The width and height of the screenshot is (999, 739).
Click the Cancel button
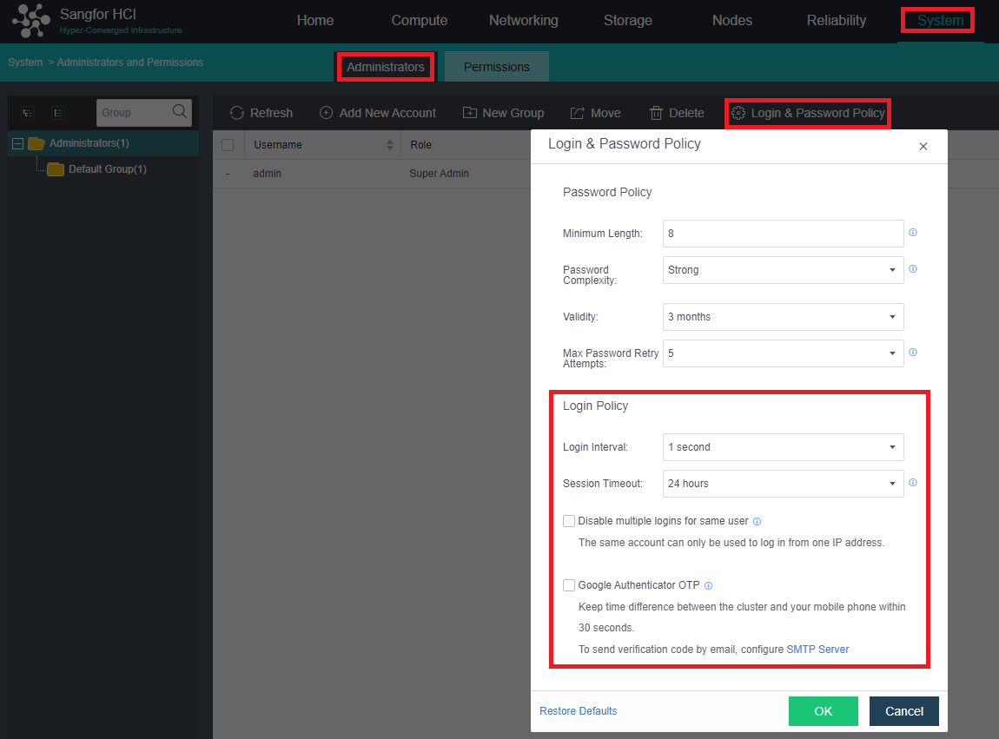(904, 711)
